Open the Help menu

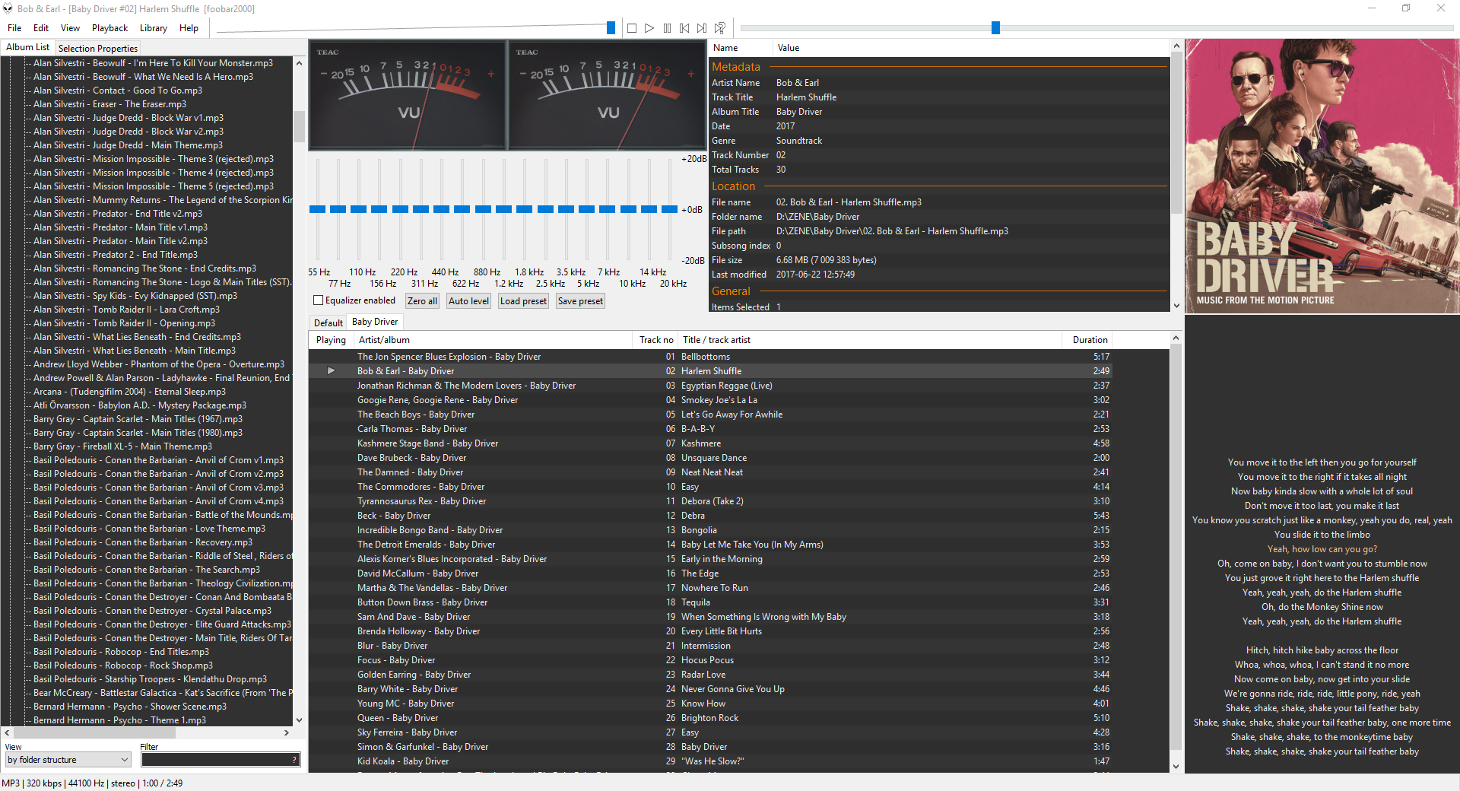click(189, 28)
